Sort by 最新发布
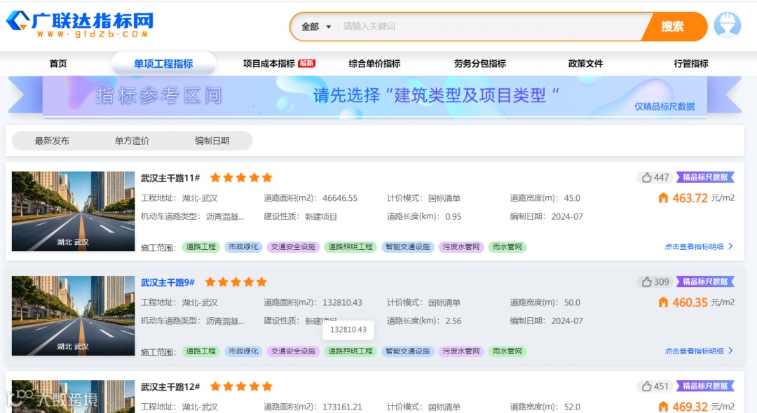The height and width of the screenshot is (413, 757). tap(52, 141)
